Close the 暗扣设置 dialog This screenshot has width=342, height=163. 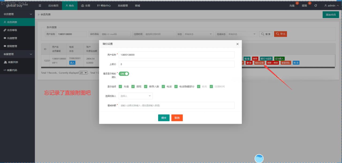tap(237, 44)
